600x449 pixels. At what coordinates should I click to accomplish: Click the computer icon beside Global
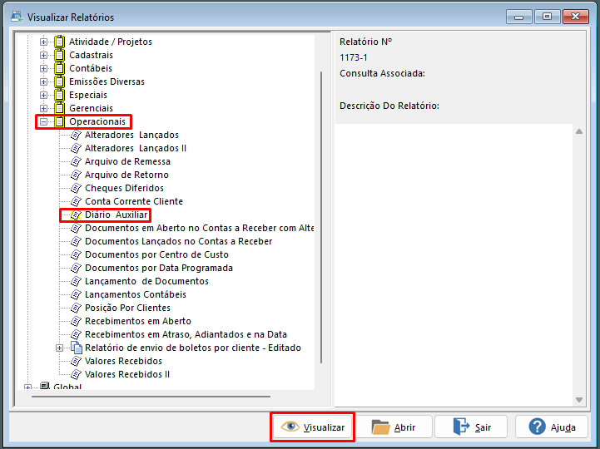click(x=45, y=386)
